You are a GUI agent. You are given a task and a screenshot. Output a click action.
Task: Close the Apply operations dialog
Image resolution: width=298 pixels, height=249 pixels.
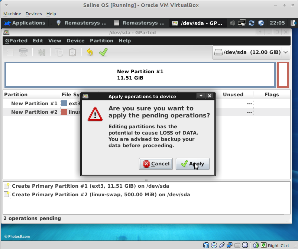pyautogui.click(x=210, y=96)
